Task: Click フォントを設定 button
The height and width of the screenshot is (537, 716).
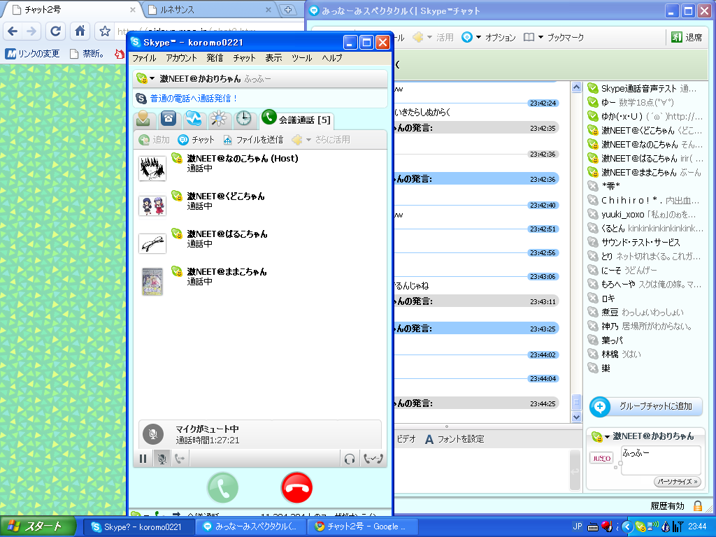Action: pos(454,439)
